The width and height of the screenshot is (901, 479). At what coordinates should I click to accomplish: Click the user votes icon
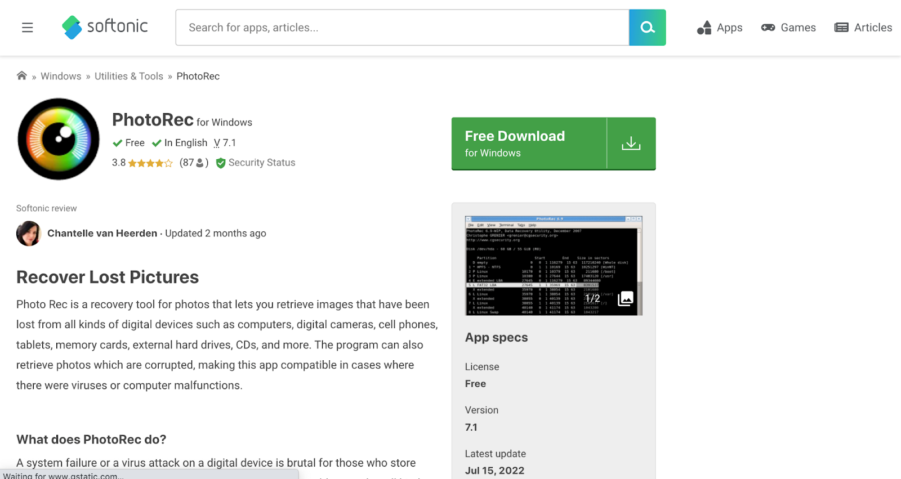pyautogui.click(x=199, y=163)
